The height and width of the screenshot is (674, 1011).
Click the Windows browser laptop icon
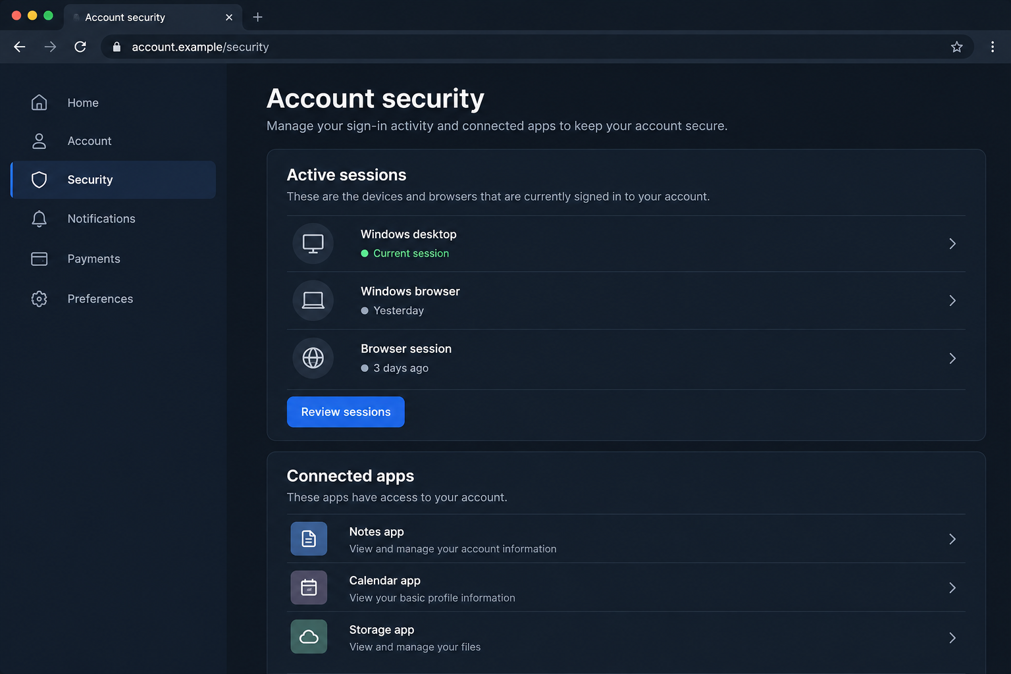pos(313,301)
